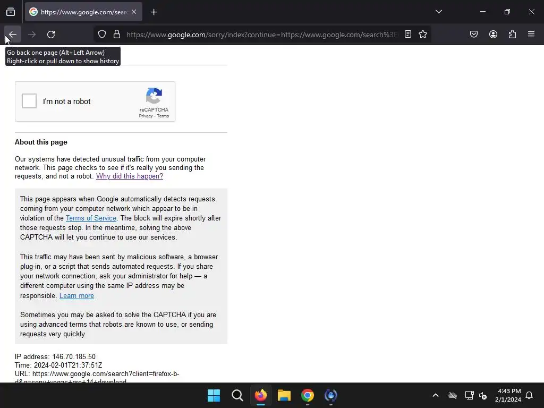Click the URL line beginning https://www.google.com/search?client=firefox-b-
544x408 pixels.
click(x=97, y=374)
